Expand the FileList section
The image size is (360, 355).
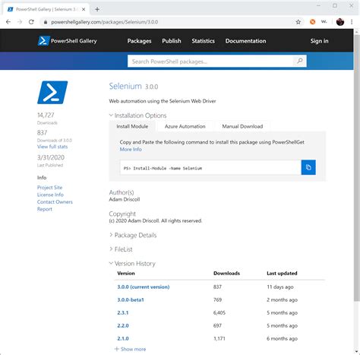pyautogui.click(x=121, y=249)
